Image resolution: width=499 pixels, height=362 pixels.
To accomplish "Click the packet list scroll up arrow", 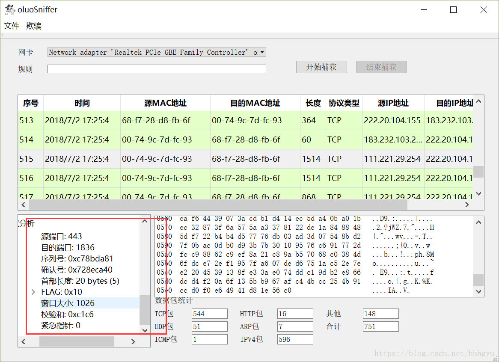I will pyautogui.click(x=478, y=101).
